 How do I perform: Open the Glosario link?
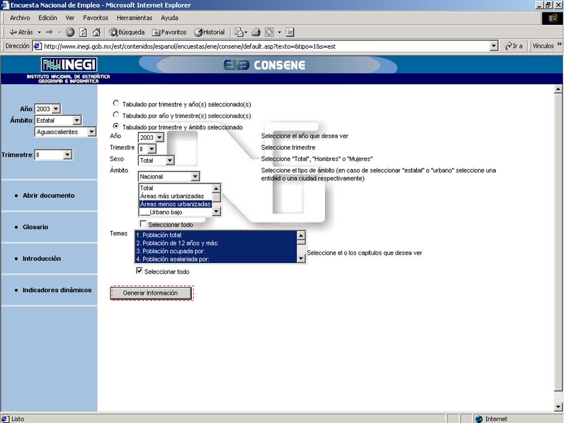pyautogui.click(x=35, y=227)
